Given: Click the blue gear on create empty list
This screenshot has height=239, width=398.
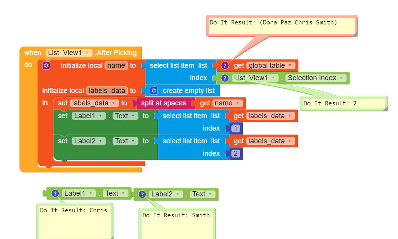Looking at the screenshot, I should pyautogui.click(x=154, y=91).
